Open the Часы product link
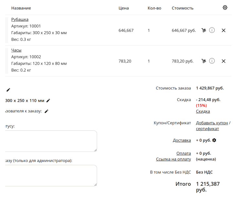Image resolution: width=239 pixels, height=198 pixels. 16,50
